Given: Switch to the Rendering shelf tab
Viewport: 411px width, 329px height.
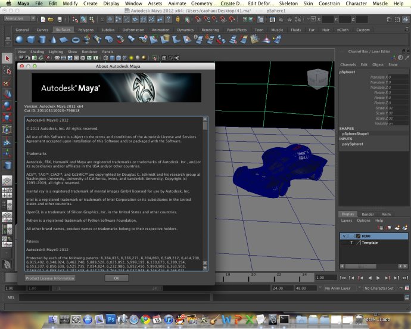Looking at the screenshot, I should click(x=210, y=30).
